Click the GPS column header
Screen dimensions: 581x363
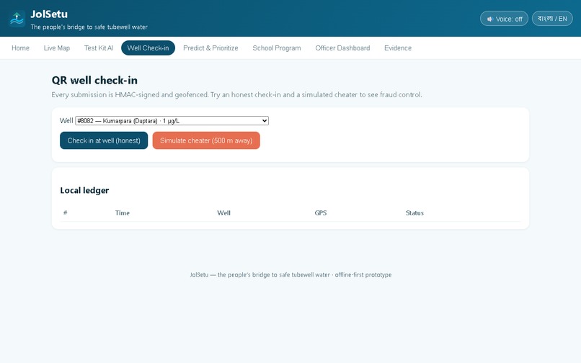pos(321,212)
